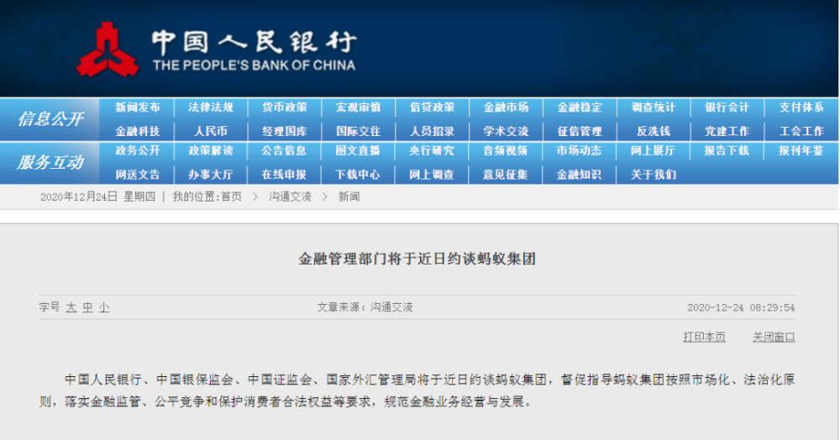Click 新闻 breadcrumb link
This screenshot has width=840, height=440.
349,197
